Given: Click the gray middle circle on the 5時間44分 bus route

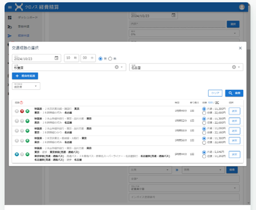Looking at the screenshot, I should [x=22, y=154].
